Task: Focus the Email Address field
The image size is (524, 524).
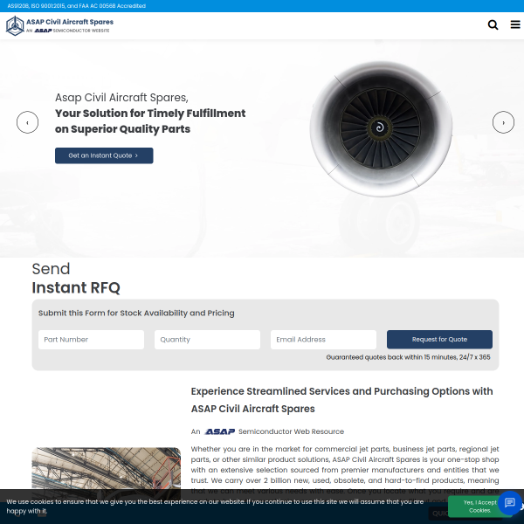Action: [x=323, y=340]
